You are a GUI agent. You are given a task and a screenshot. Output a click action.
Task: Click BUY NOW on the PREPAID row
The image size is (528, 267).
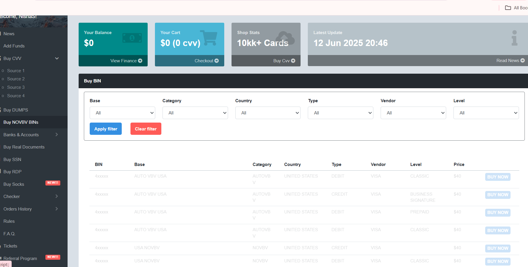(498, 213)
